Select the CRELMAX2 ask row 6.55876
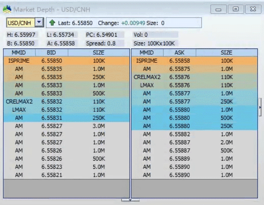 (x=194, y=77)
